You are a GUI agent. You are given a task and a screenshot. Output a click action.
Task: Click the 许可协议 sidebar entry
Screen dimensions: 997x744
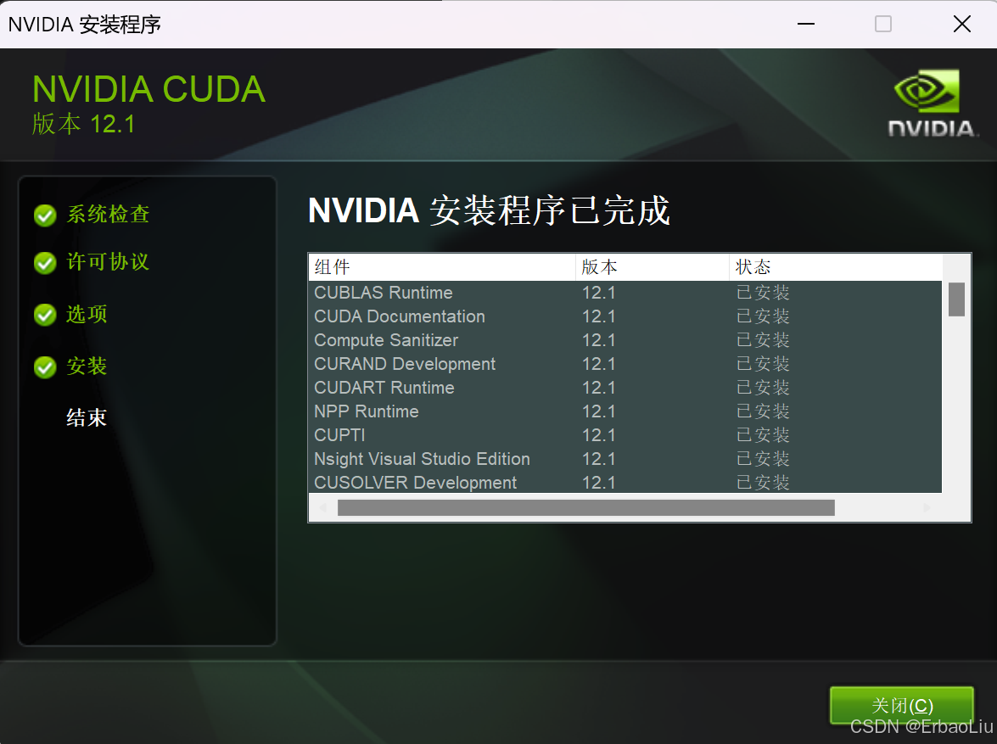pyautogui.click(x=109, y=263)
